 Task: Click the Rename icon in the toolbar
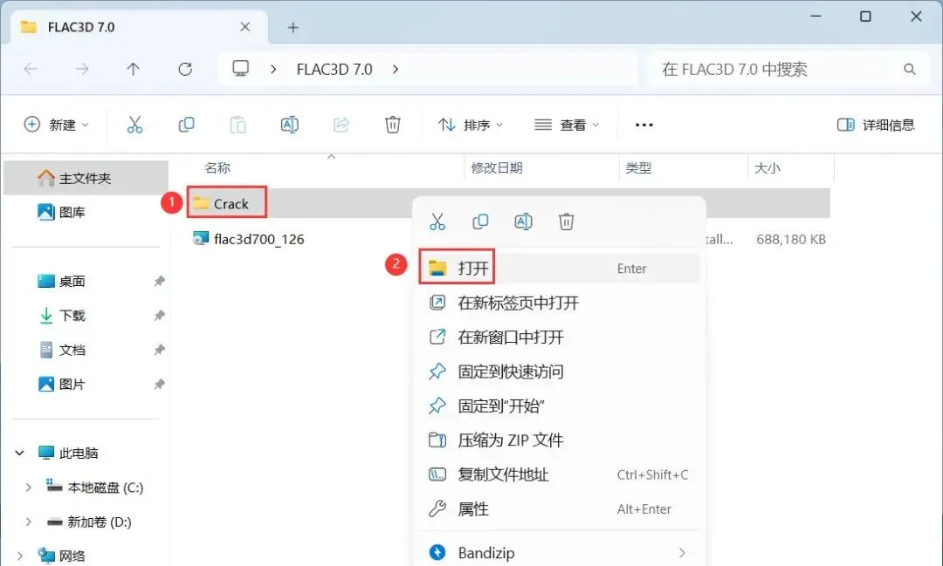289,125
